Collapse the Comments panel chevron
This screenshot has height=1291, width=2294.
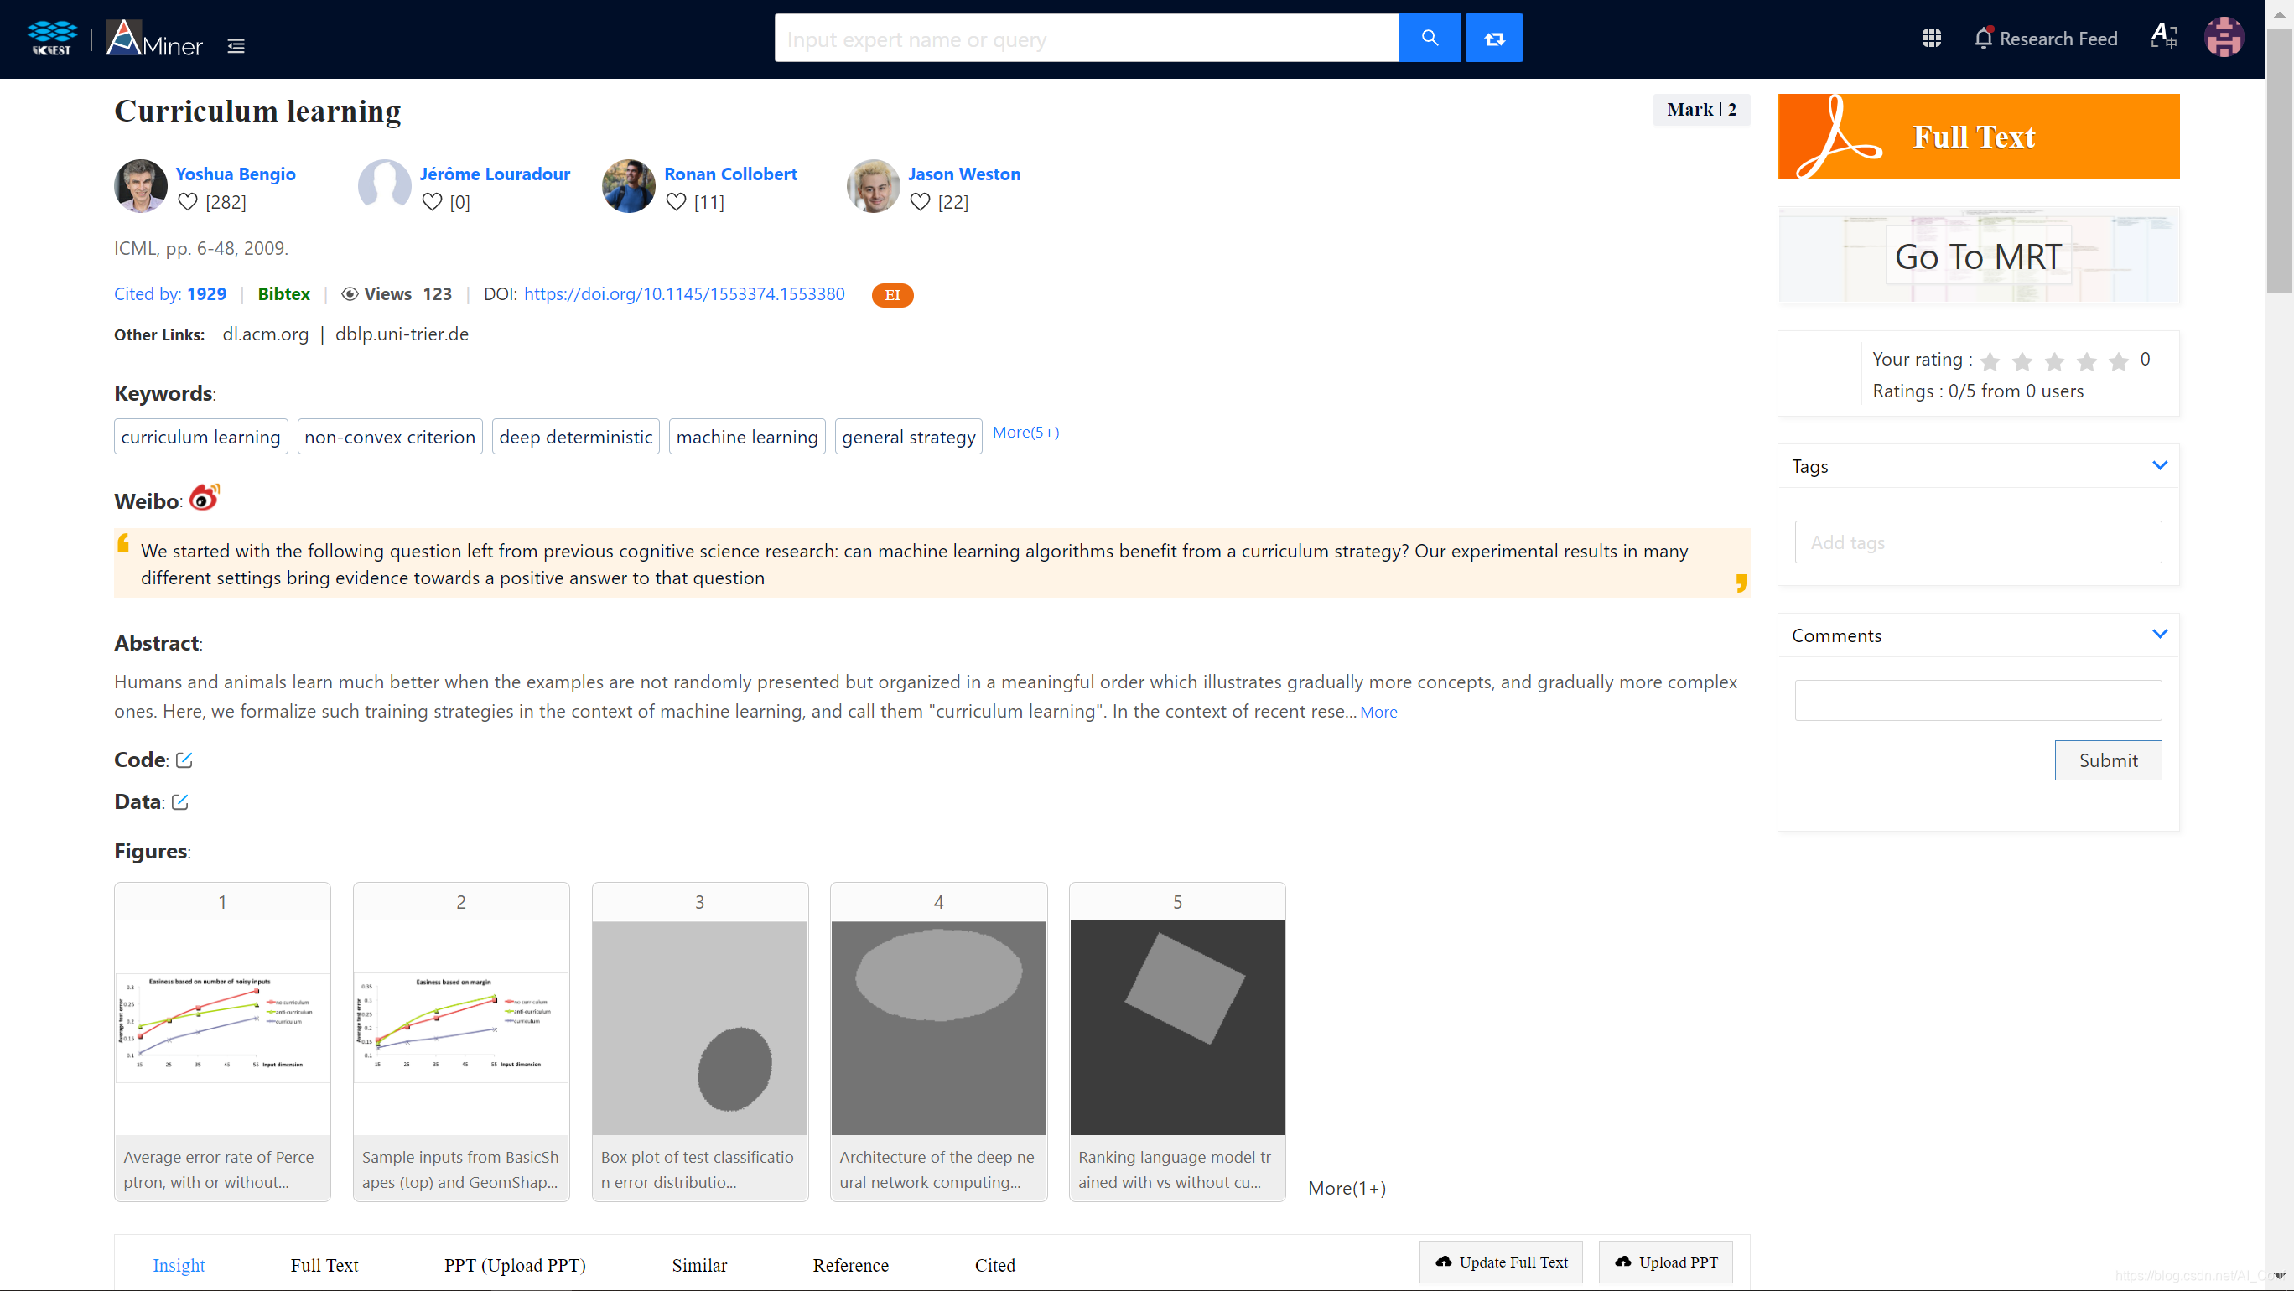click(2159, 634)
